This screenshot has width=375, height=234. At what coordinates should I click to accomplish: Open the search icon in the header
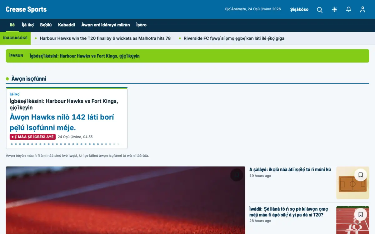coord(320,9)
